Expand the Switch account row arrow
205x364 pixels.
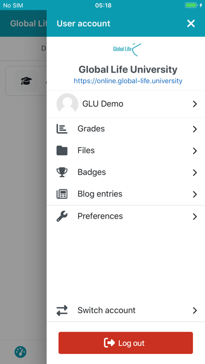pos(195,311)
